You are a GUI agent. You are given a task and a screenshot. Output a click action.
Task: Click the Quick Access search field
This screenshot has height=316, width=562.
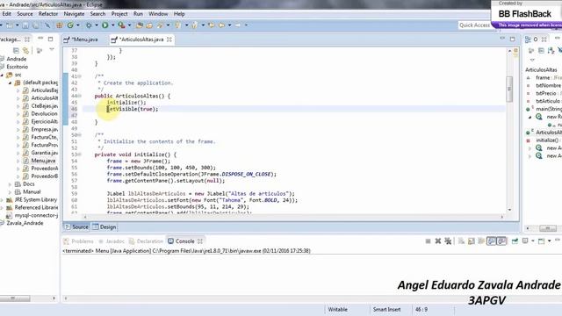click(x=474, y=25)
